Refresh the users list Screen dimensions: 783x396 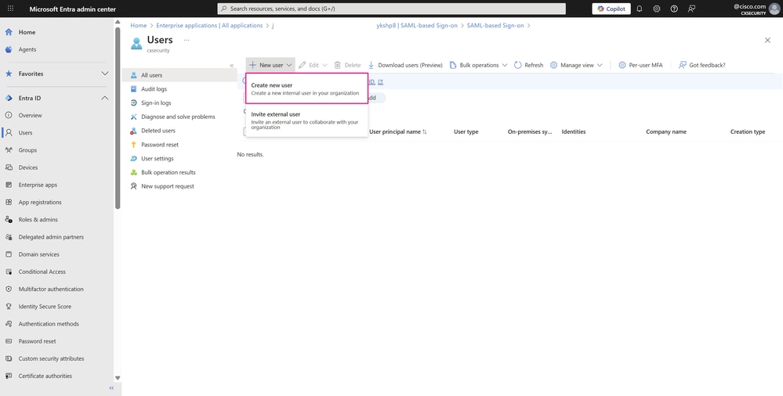pyautogui.click(x=528, y=65)
